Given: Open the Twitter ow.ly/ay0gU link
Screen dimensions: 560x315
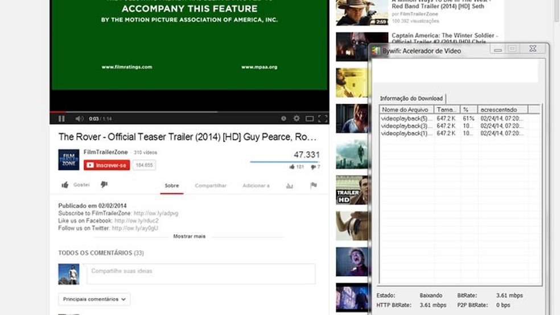Looking at the screenshot, I should (135, 229).
